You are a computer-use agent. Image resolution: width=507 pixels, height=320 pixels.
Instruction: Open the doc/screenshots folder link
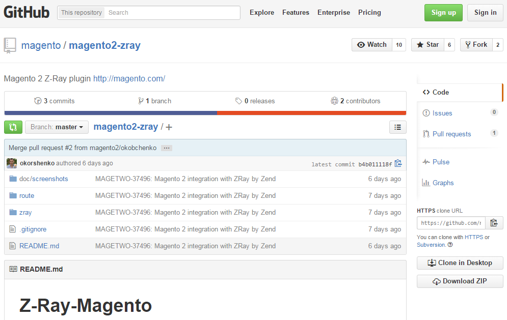point(44,179)
